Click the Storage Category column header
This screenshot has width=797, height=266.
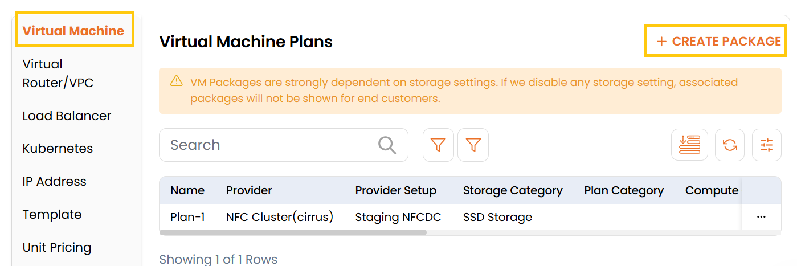[x=513, y=190]
